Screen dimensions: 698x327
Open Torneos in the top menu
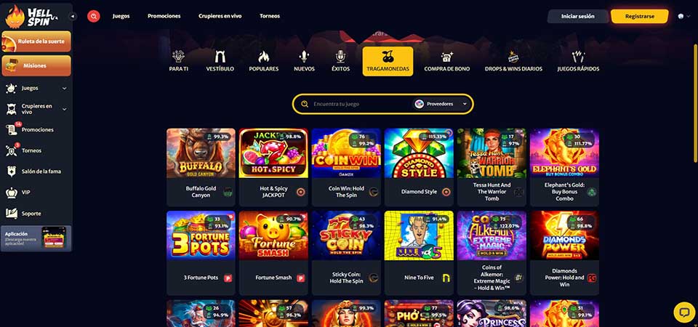[x=270, y=16]
